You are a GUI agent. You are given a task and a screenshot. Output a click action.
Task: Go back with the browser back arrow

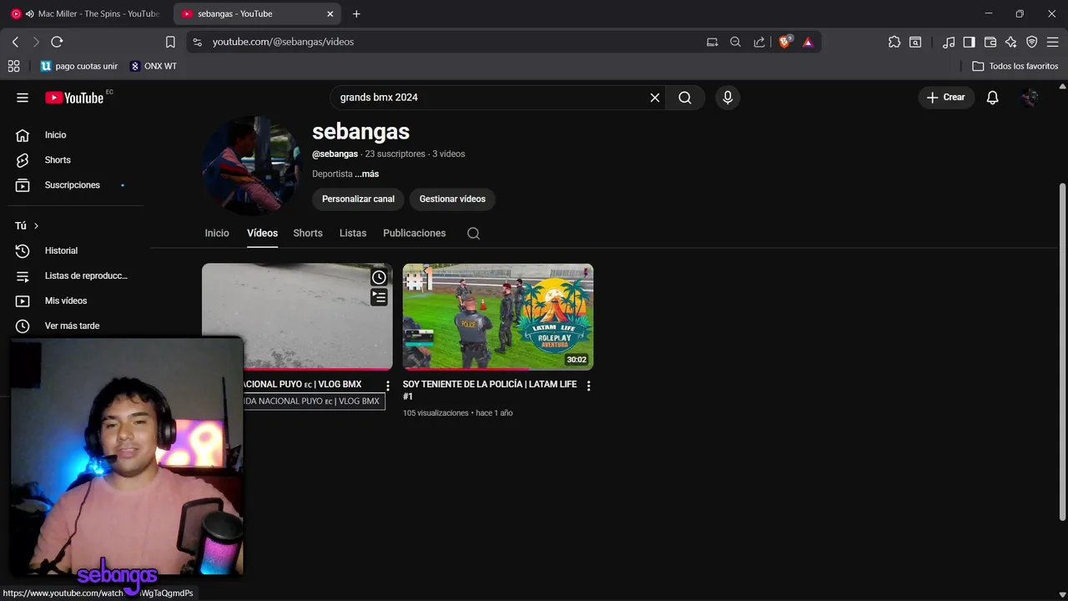[15, 42]
